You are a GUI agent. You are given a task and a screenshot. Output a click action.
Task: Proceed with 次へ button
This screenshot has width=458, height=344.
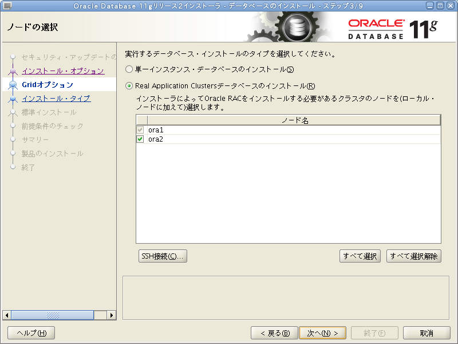(x=323, y=333)
